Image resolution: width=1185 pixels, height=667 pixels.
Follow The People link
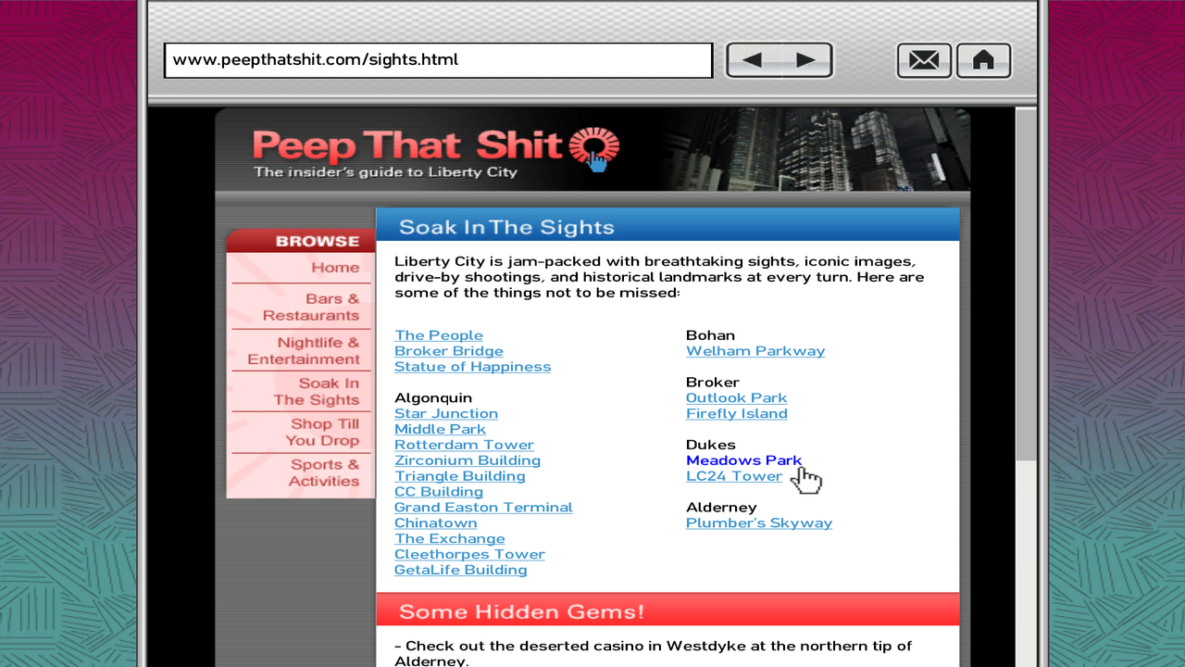click(x=439, y=335)
